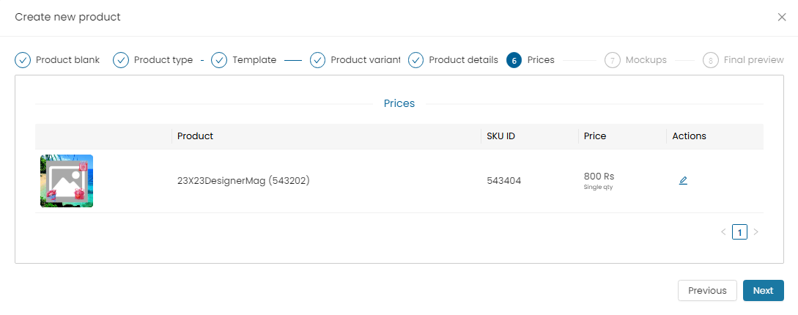
Task: Go to previous page with left chevron
Action: [723, 232]
